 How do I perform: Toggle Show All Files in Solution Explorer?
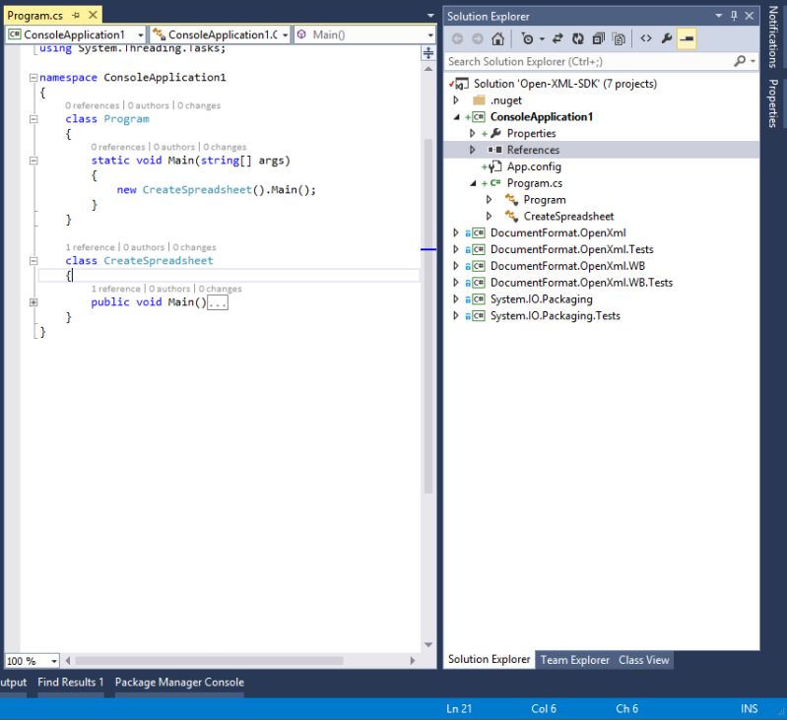coord(620,38)
